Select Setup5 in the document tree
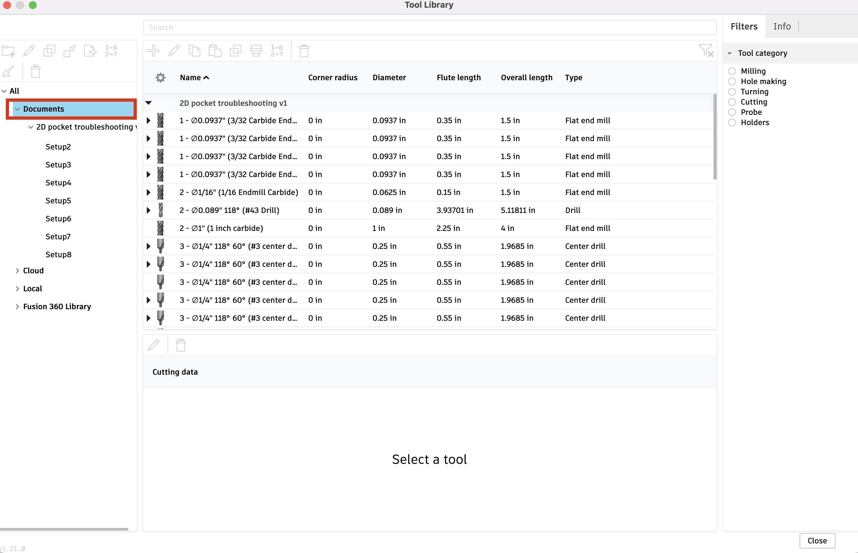Viewport: 858px width, 553px height. [x=58, y=200]
